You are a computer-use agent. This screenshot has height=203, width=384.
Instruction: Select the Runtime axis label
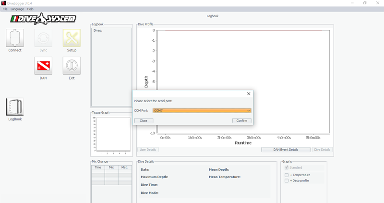[243, 143]
